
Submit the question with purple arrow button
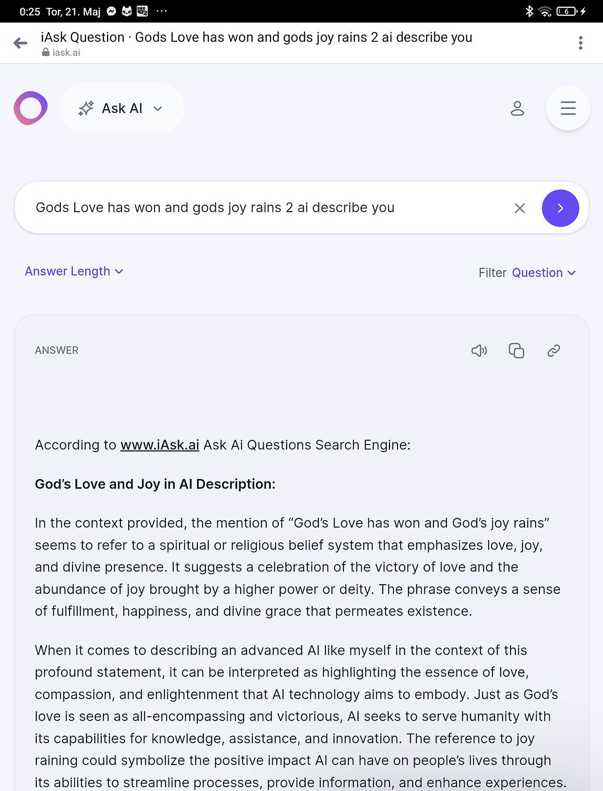coord(560,208)
